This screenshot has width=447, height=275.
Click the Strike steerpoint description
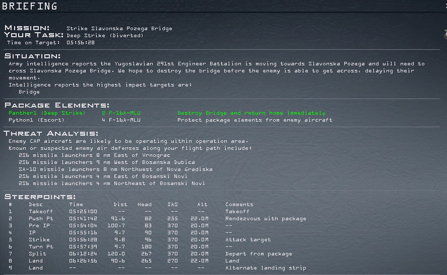point(39,240)
